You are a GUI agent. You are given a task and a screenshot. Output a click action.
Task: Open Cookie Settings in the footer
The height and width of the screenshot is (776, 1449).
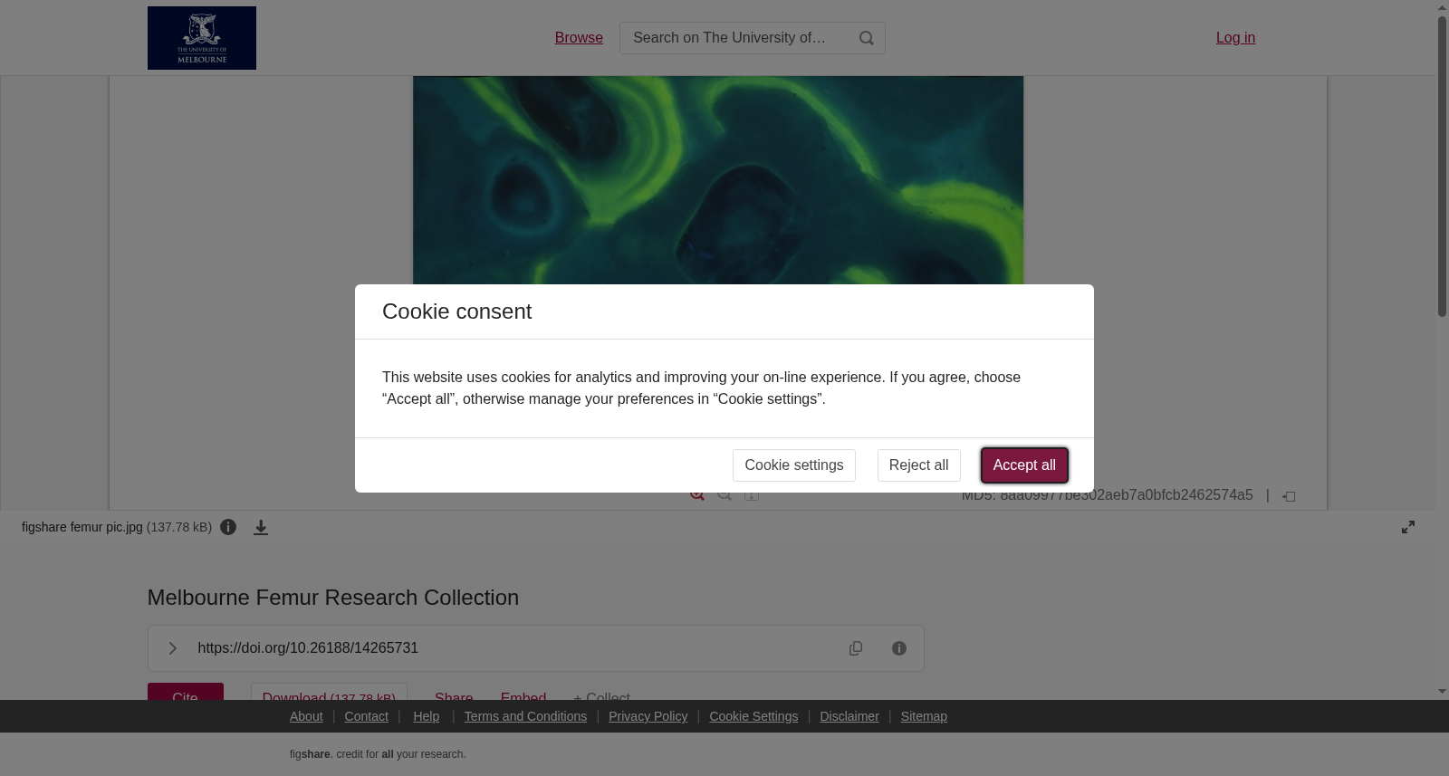tap(753, 716)
